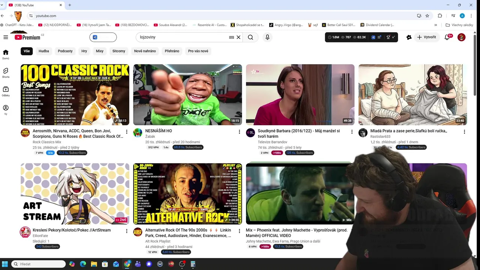The height and width of the screenshot is (270, 480).
Task: Go to Domů in the sidebar
Action: [x=6, y=54]
